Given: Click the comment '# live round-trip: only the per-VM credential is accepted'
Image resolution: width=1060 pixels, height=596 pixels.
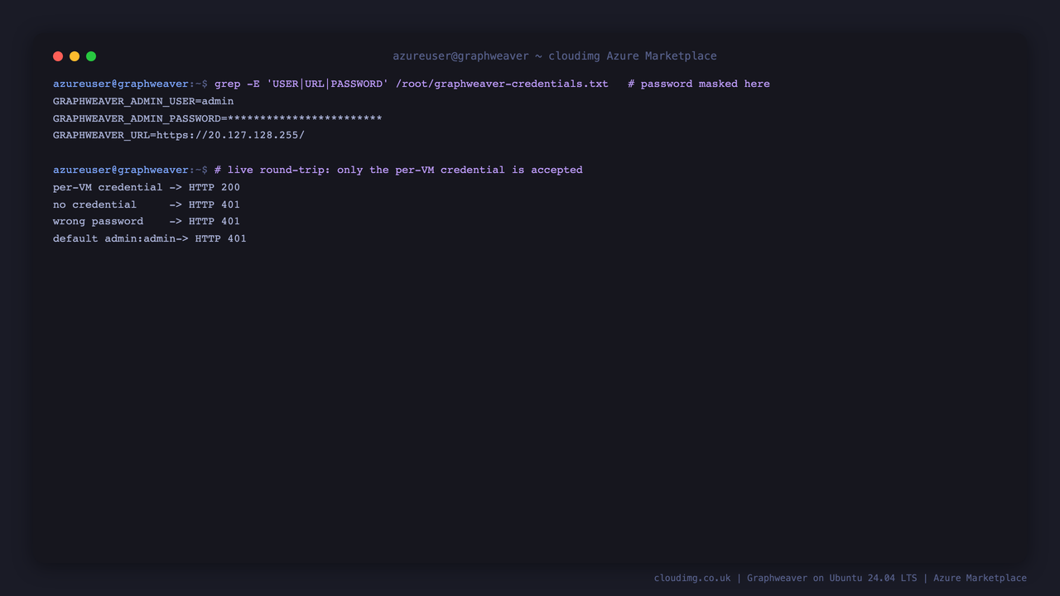Looking at the screenshot, I should (398, 170).
